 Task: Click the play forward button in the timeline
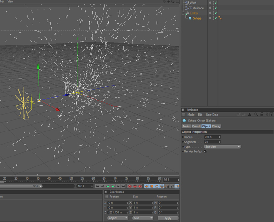pyautogui.click(x=113, y=186)
